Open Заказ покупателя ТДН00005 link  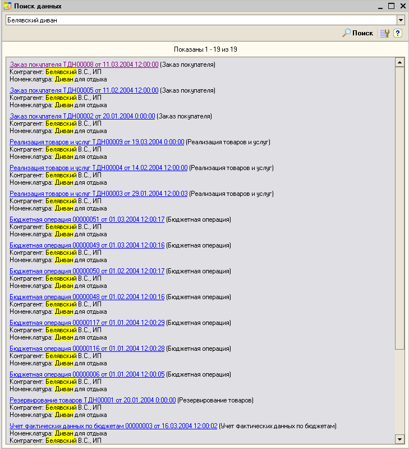[x=84, y=90]
